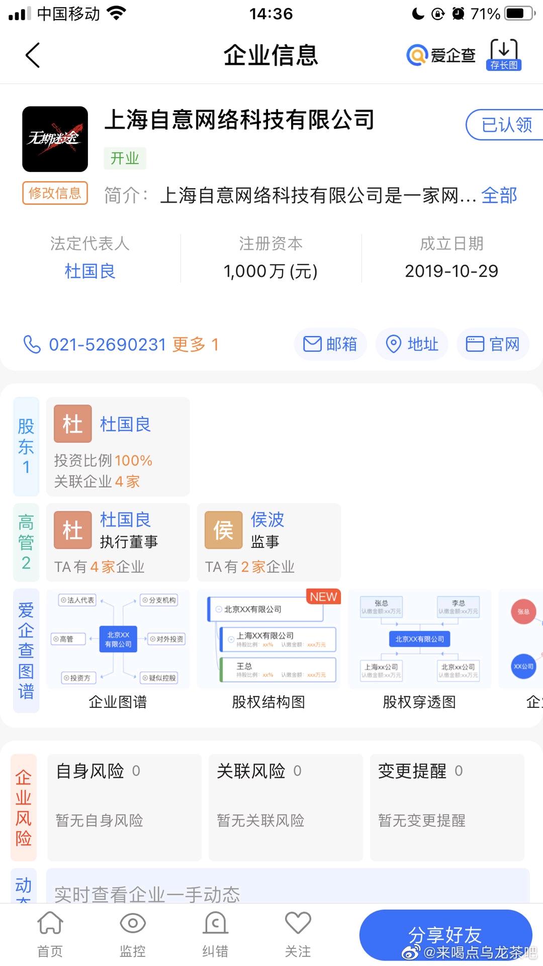Open the 地址 address button
The height and width of the screenshot is (966, 543).
(x=412, y=344)
